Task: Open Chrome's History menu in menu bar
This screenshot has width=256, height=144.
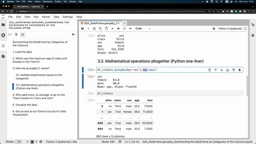Action: (37, 2)
